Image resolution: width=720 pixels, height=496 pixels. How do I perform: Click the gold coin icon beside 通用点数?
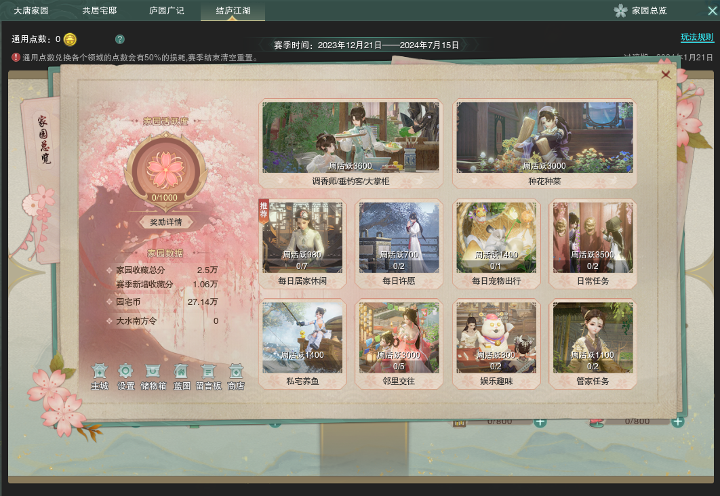[x=70, y=39]
